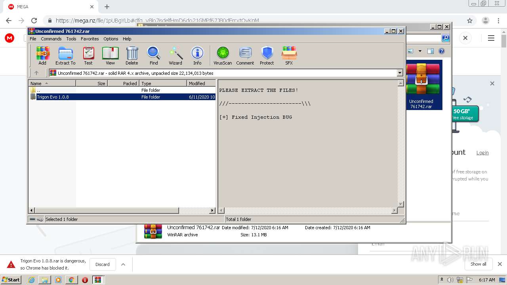
Task: Click the system tray volume icon
Action: pyautogui.click(x=450, y=280)
